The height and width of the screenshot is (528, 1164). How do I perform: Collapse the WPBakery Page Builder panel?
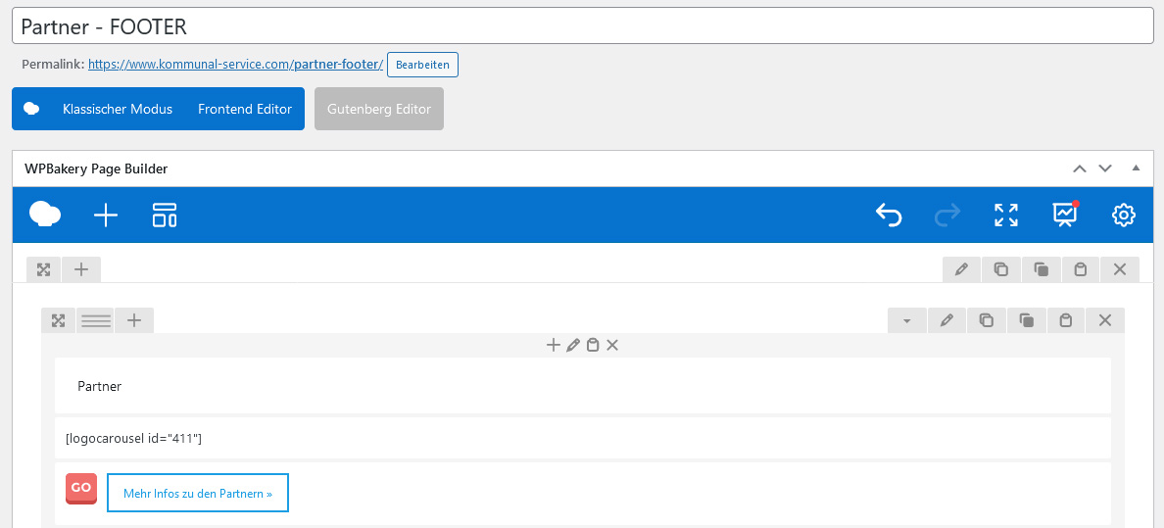1136,168
